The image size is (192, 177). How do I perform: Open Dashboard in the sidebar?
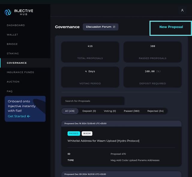(x=16, y=25)
